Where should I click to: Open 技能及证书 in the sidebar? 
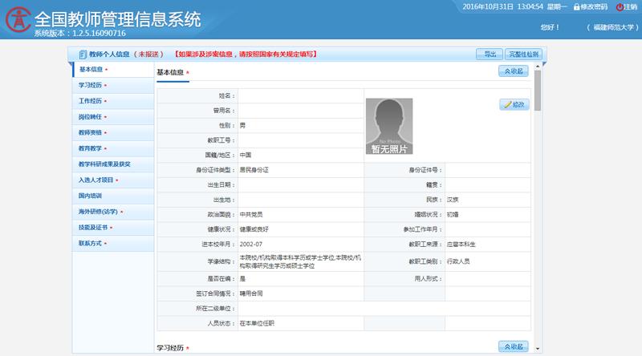pyautogui.click(x=113, y=228)
